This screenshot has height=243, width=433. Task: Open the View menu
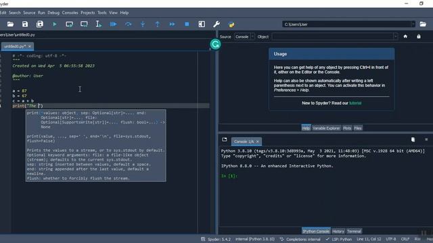click(113, 13)
